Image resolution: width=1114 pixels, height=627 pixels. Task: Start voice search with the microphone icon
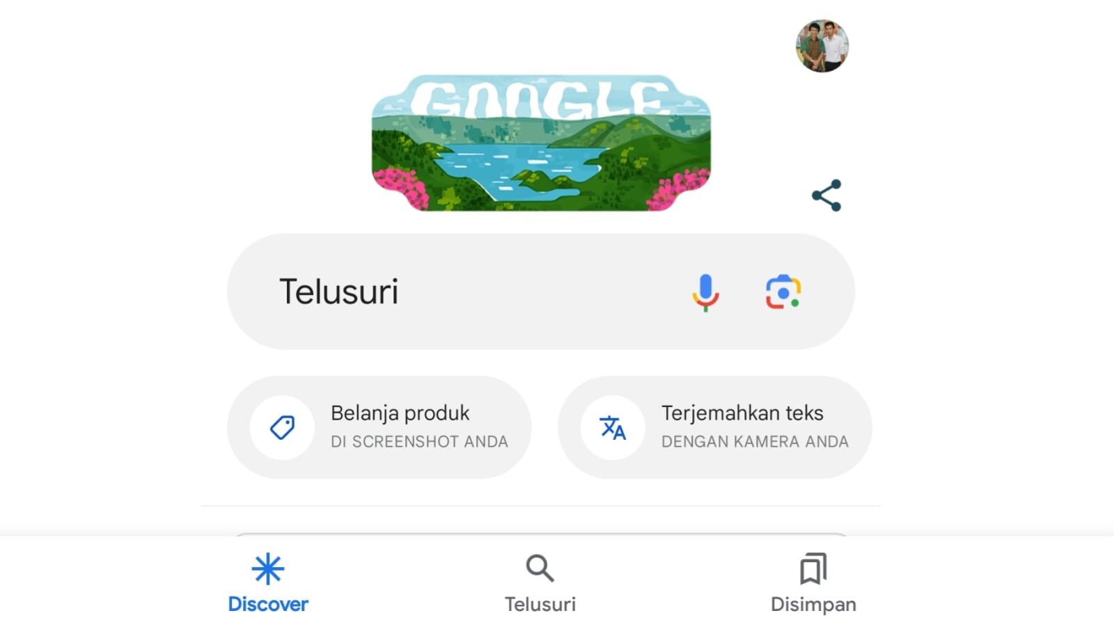pos(705,292)
